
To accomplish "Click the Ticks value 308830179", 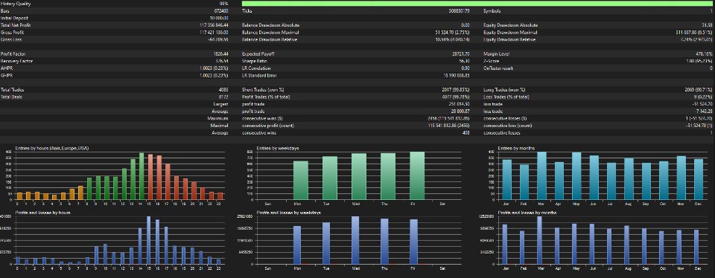I will (460, 10).
